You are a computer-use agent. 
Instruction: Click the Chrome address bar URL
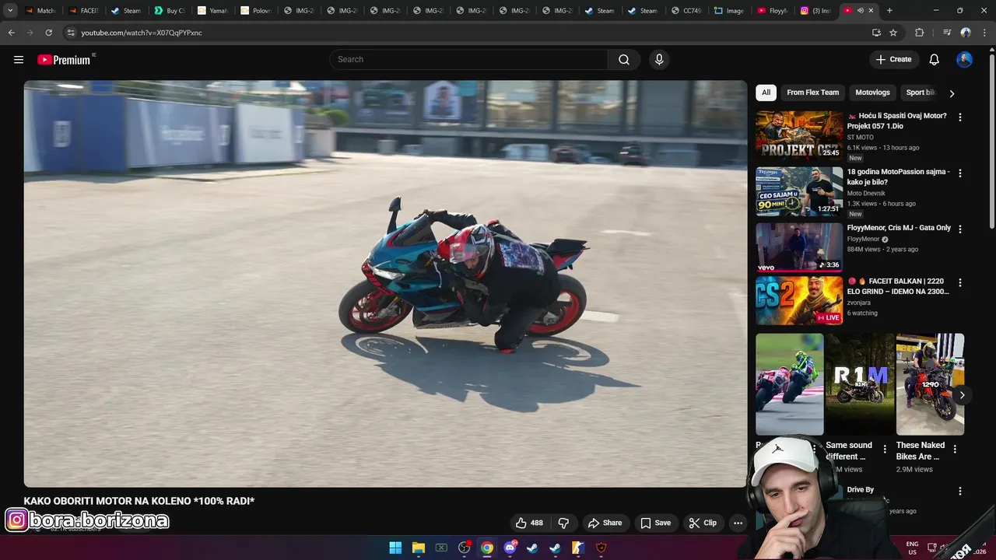pyautogui.click(x=142, y=33)
